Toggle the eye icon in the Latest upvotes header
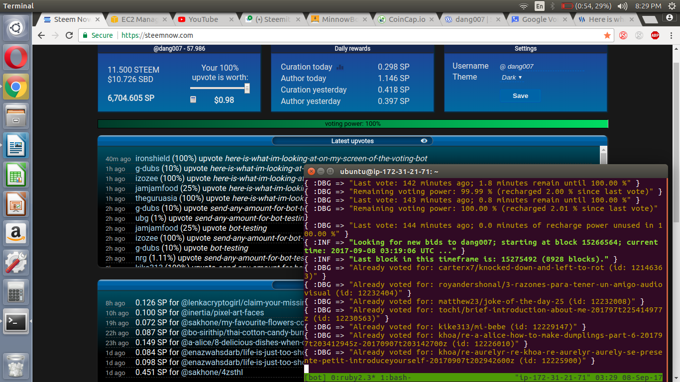This screenshot has width=680, height=382. point(424,141)
